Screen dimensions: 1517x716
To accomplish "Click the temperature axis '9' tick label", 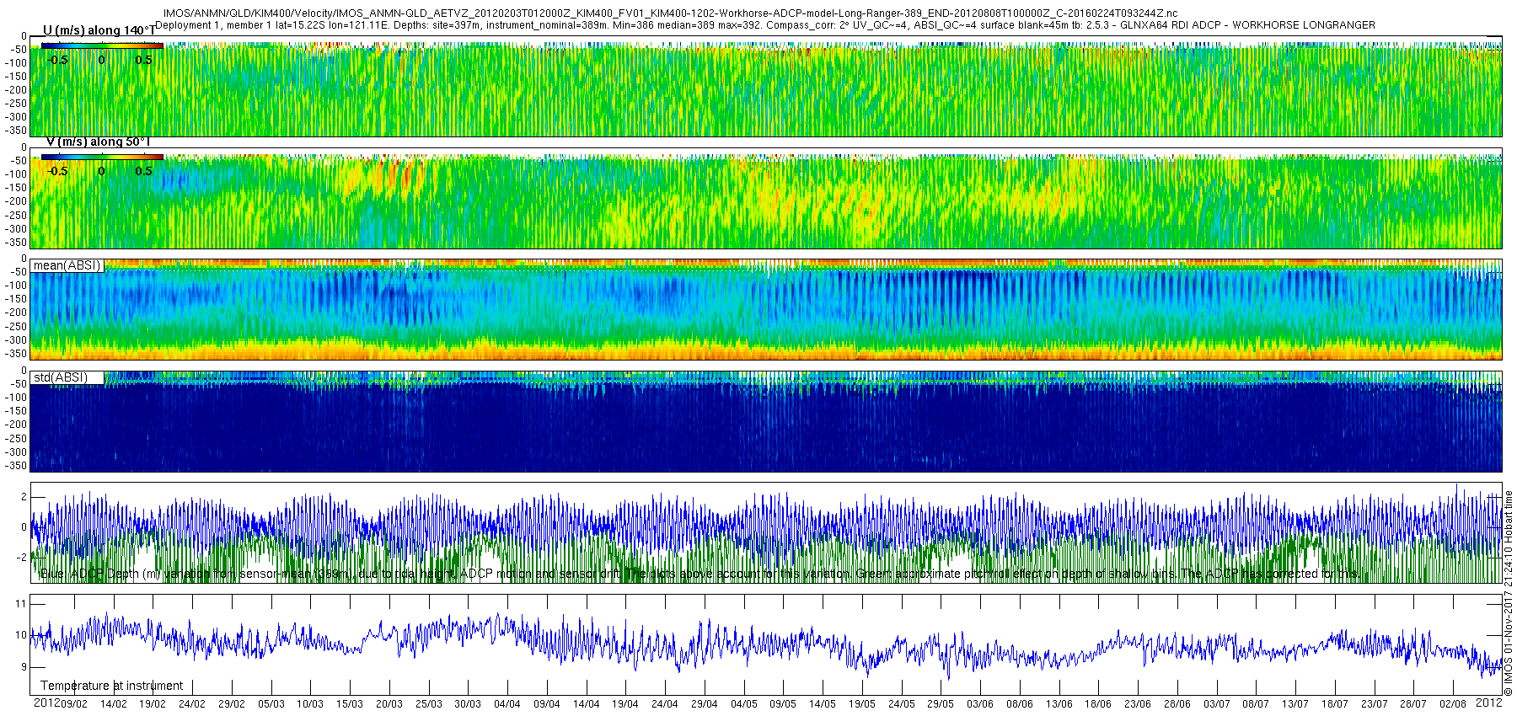I will (24, 667).
